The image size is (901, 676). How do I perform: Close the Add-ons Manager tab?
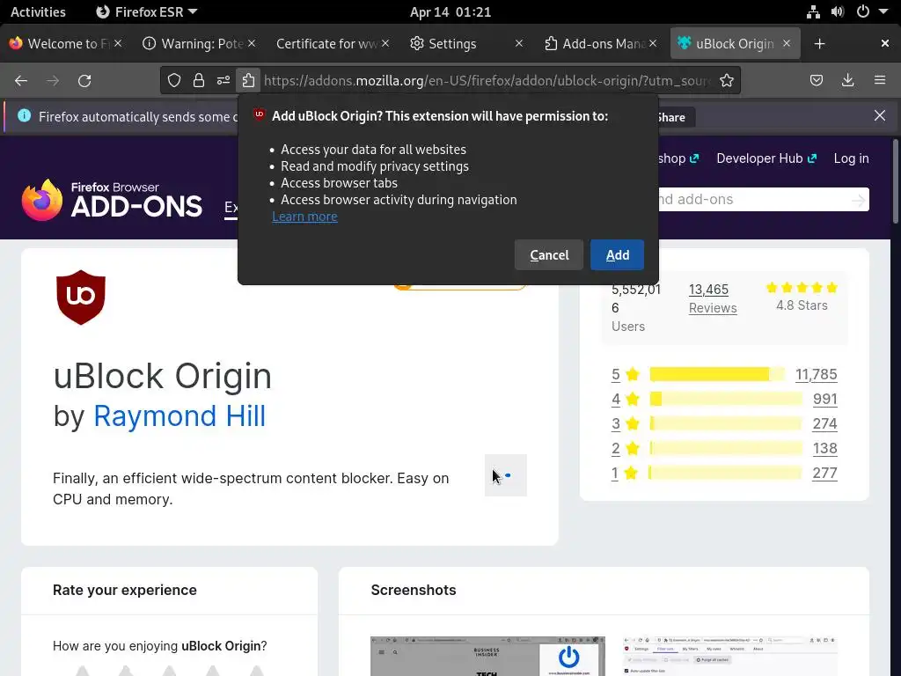tap(653, 43)
